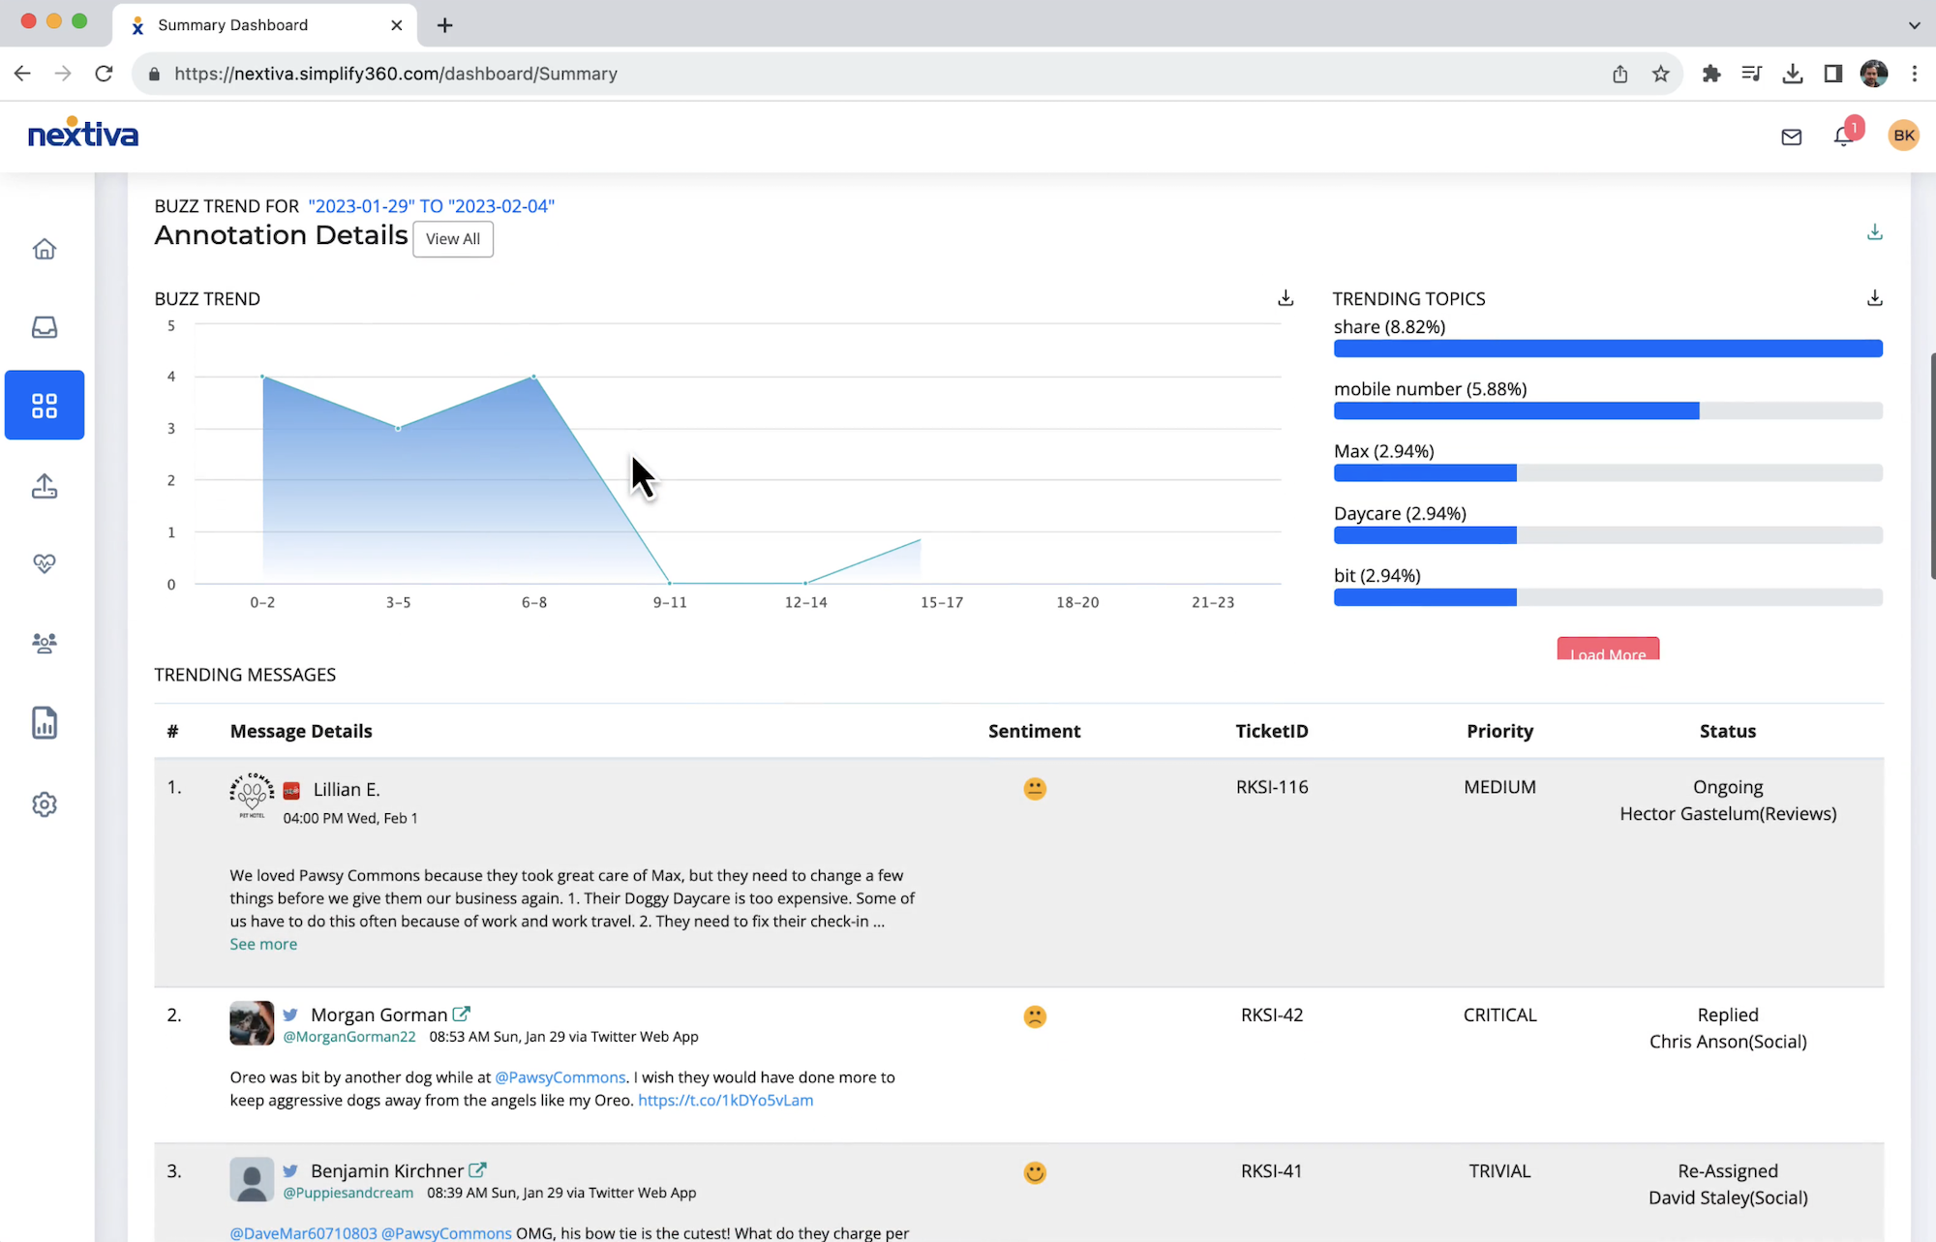Click the Twitter icon beside Morgan Gorman
The width and height of the screenshot is (1936, 1242).
[x=290, y=1015]
